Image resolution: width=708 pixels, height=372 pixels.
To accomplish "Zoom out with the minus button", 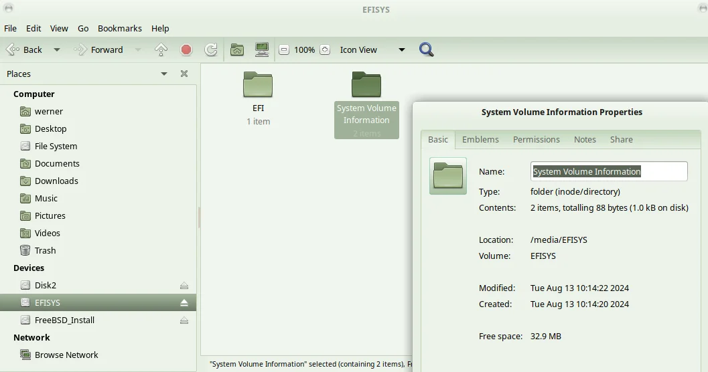I will [284, 50].
